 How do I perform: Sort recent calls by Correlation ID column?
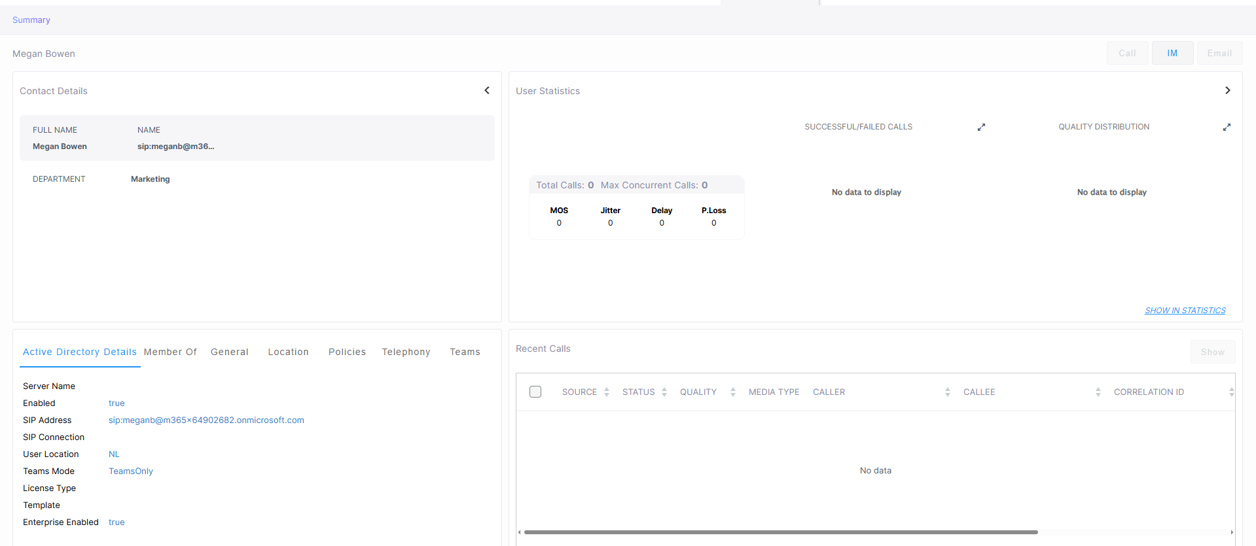(x=1231, y=392)
